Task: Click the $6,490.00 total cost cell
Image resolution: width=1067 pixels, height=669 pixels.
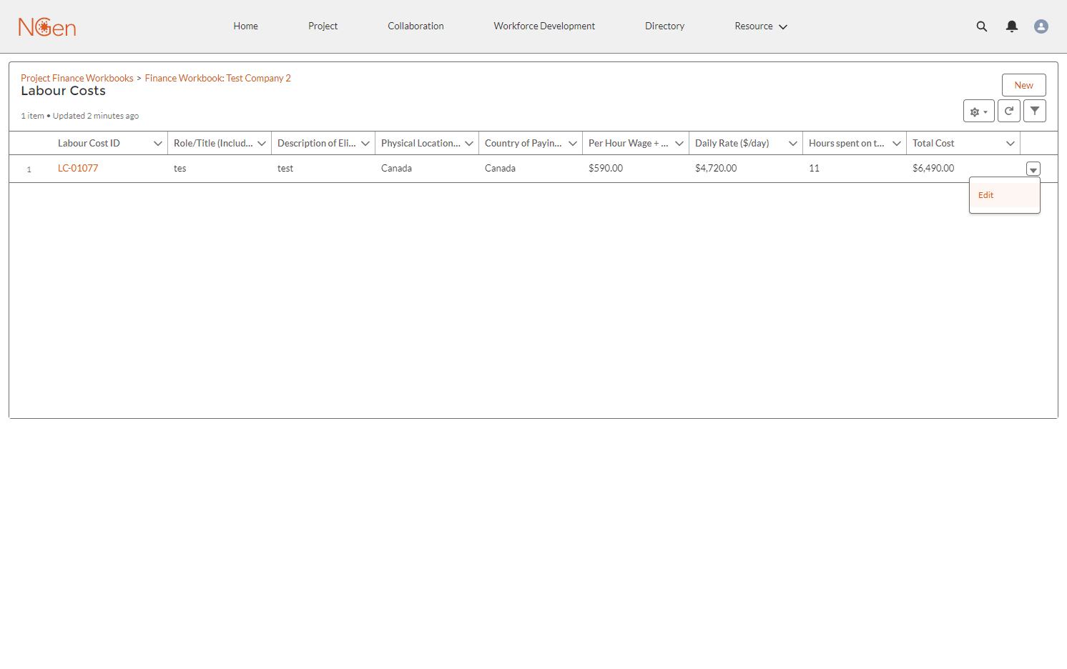Action: 933,169
